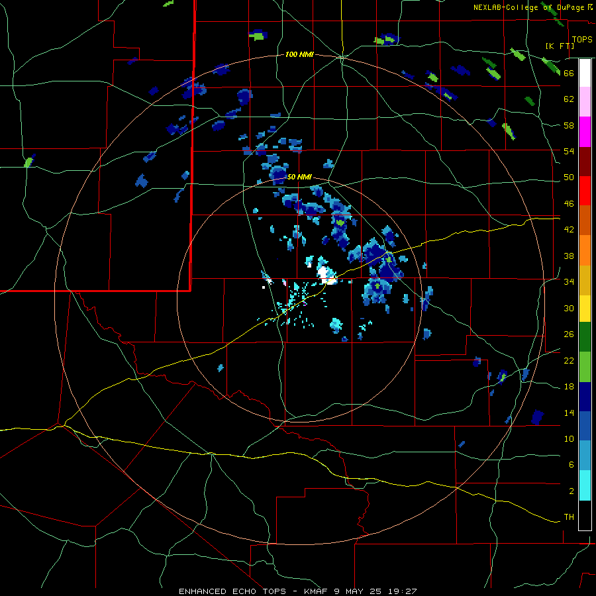Click the black TH swatch at the bottom of the legend

click(585, 515)
